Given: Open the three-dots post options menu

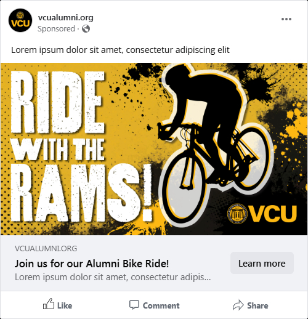Looking at the screenshot, I should 286,19.
